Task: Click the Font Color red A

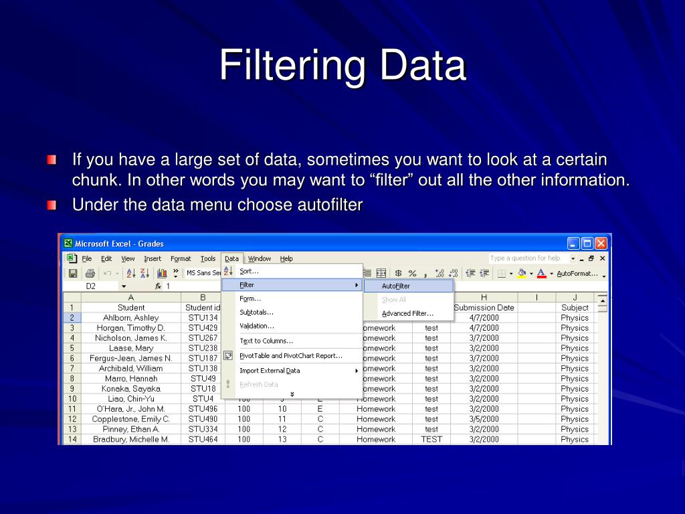Action: [541, 274]
